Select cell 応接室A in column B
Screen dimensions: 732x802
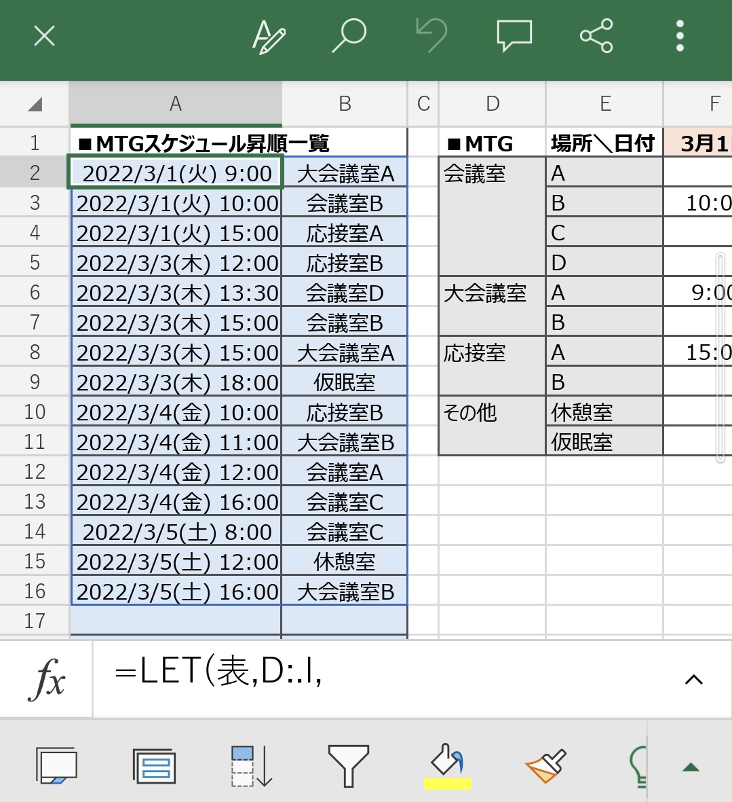[345, 233]
